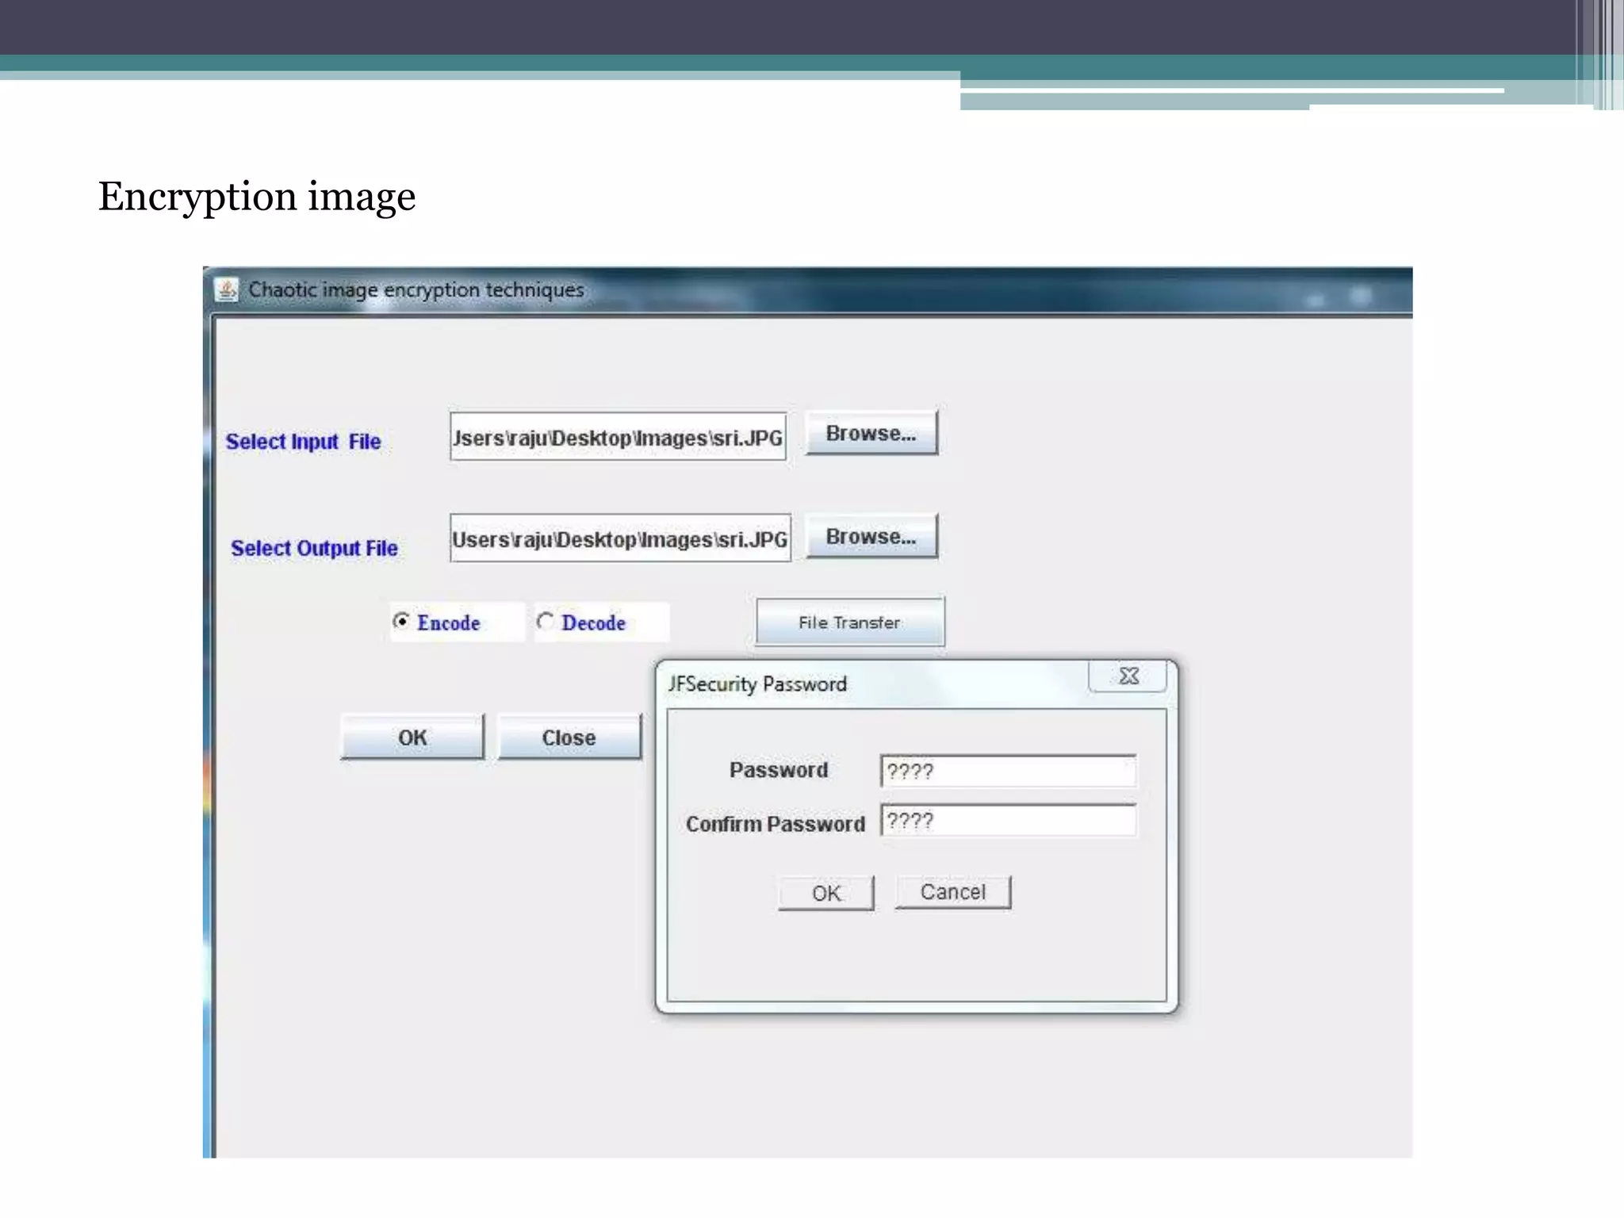
Task: Click the 'Select Output File' label
Action: (x=314, y=548)
